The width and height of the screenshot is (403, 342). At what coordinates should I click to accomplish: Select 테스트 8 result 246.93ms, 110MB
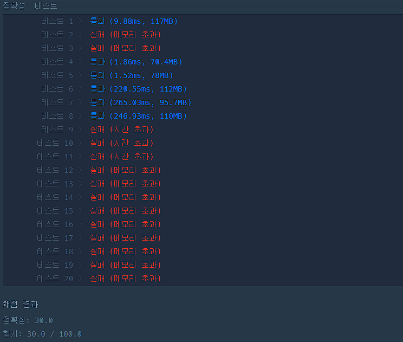point(138,116)
